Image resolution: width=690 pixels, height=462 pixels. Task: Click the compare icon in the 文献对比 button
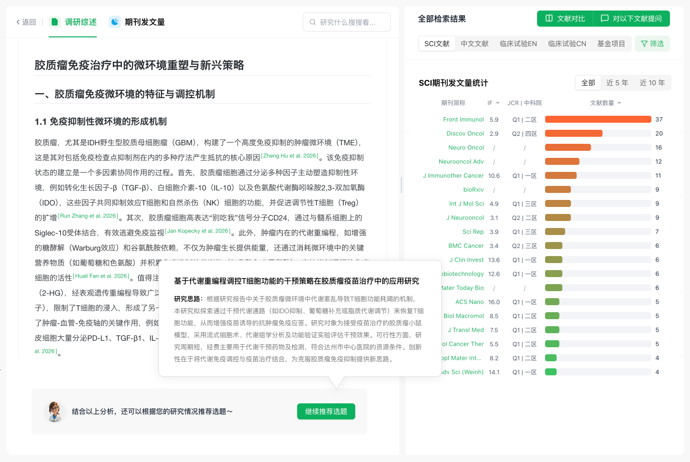coord(549,18)
